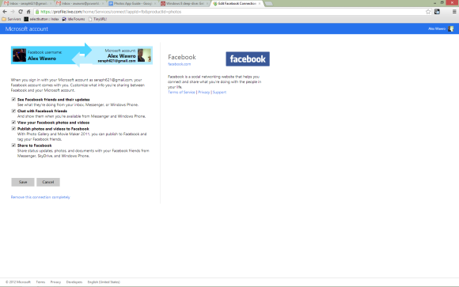This screenshot has width=459, height=287.
Task: Open the selectbutton Index bookmark
Action: point(41,19)
